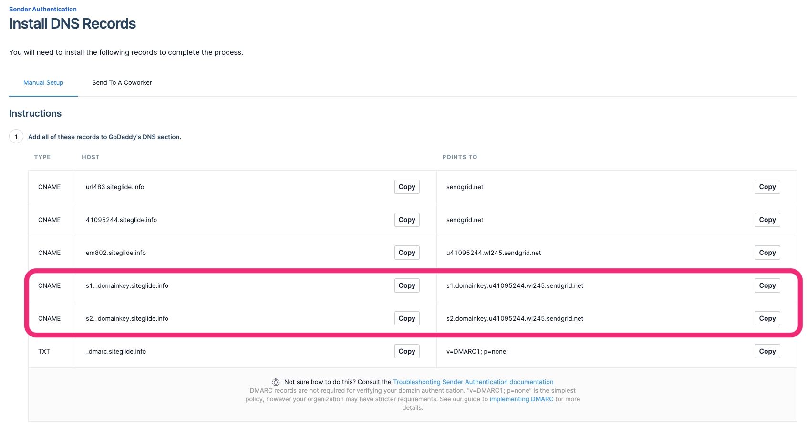Open Troubleshooting Sender Authentication documentation link

coord(473,382)
